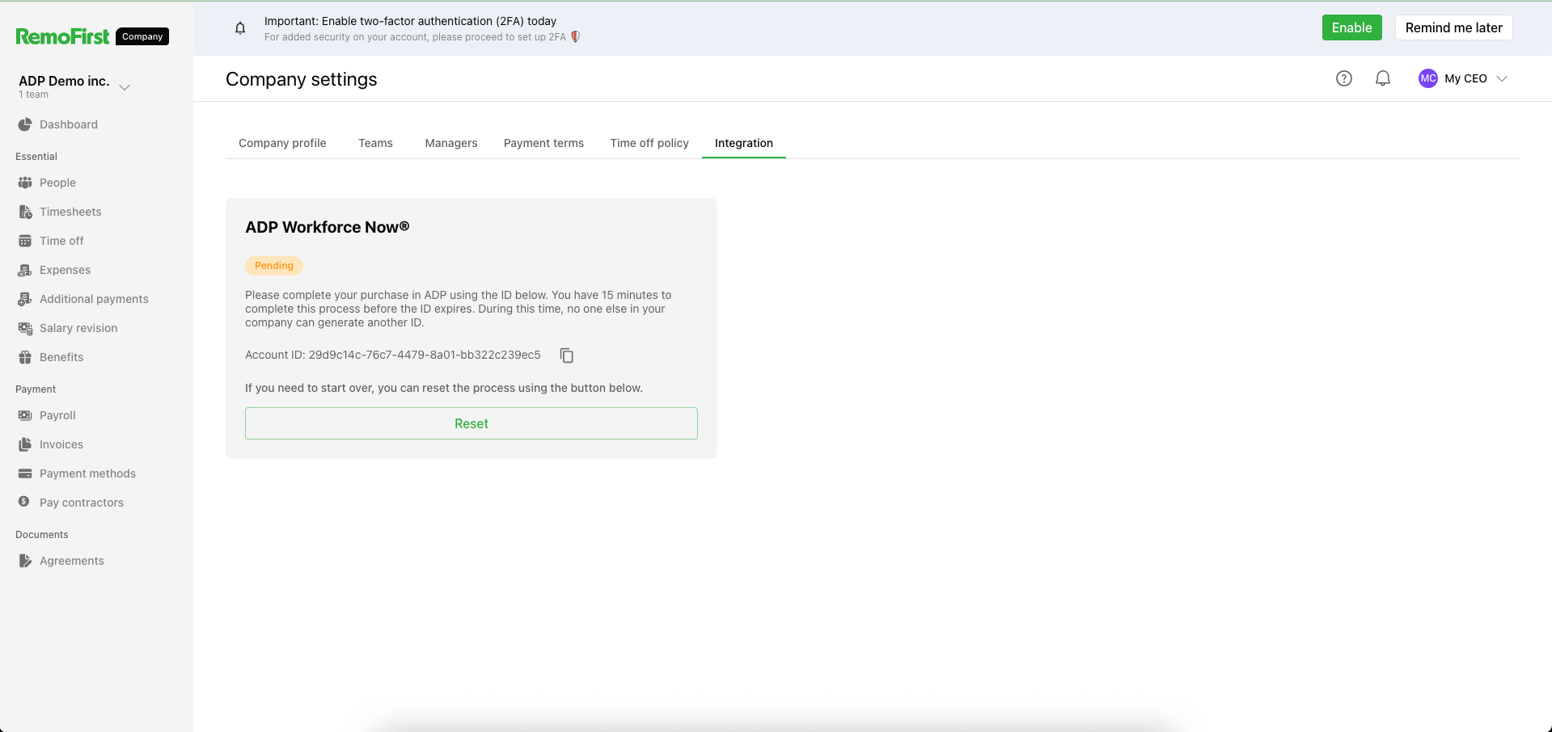Switch to the Payment terms tab
The width and height of the screenshot is (1552, 732).
click(x=543, y=143)
